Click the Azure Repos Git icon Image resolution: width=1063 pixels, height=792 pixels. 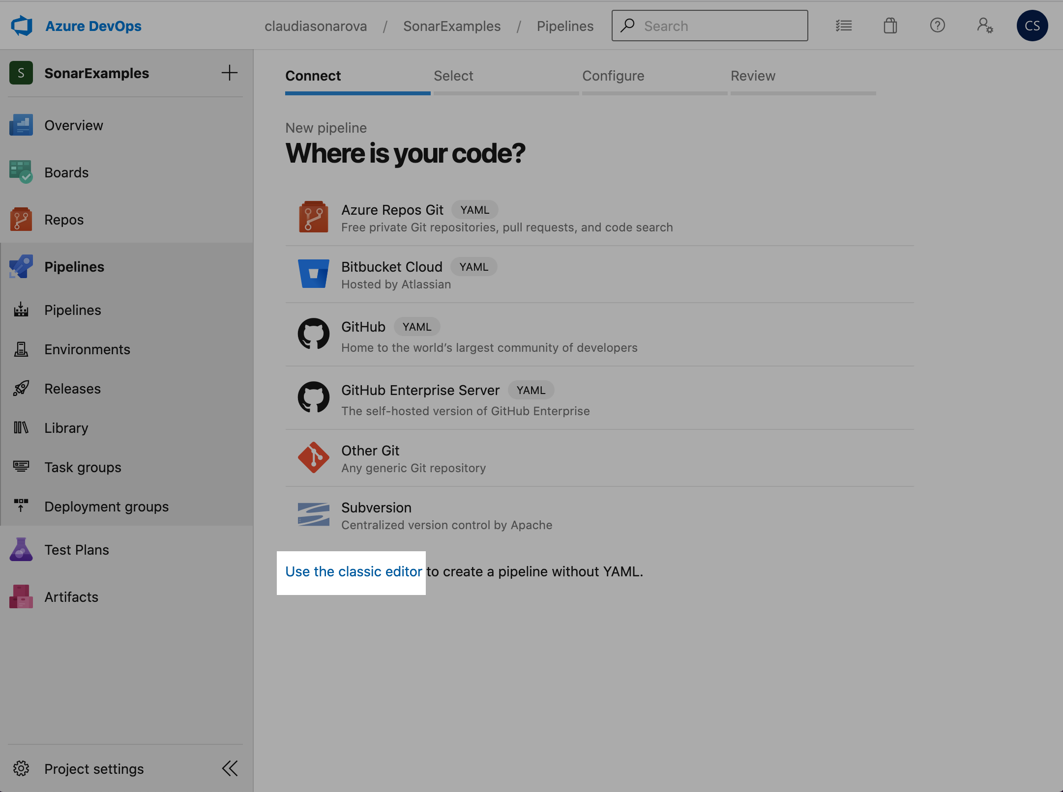pyautogui.click(x=314, y=217)
